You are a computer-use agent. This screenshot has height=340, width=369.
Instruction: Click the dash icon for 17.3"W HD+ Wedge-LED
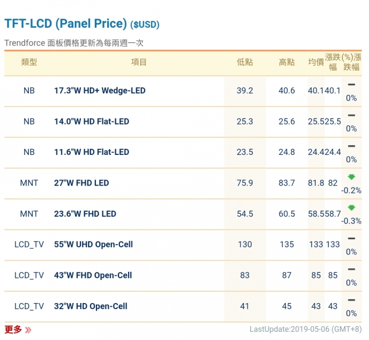pos(351,85)
